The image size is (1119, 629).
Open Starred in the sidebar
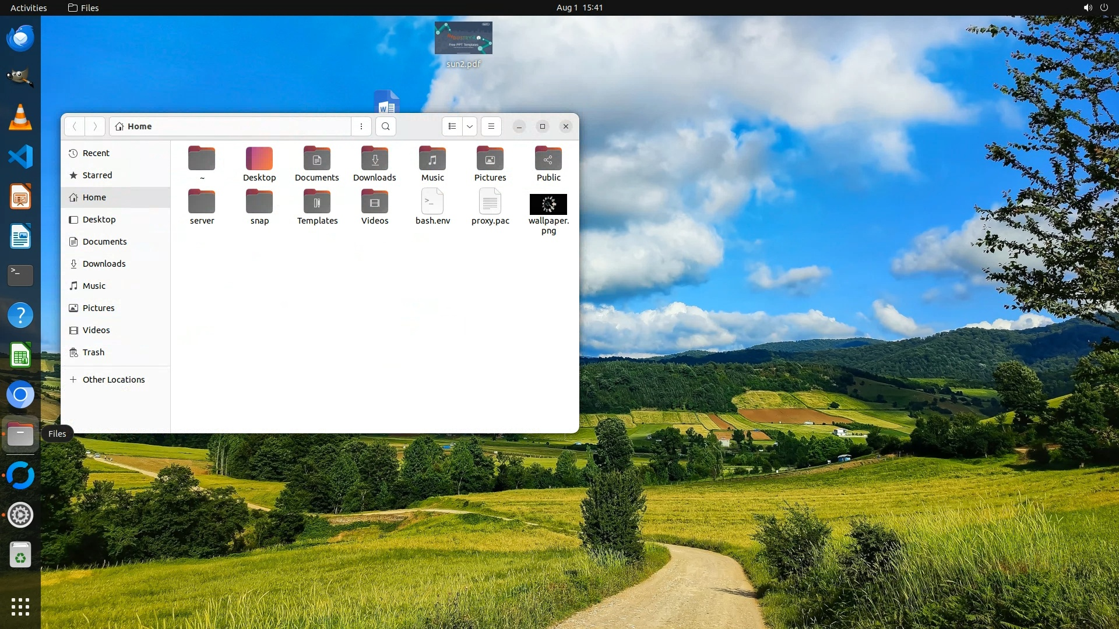coord(97,175)
